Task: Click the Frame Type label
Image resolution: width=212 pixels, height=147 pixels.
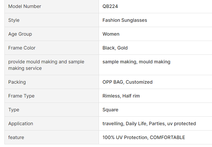Action: 21,96
